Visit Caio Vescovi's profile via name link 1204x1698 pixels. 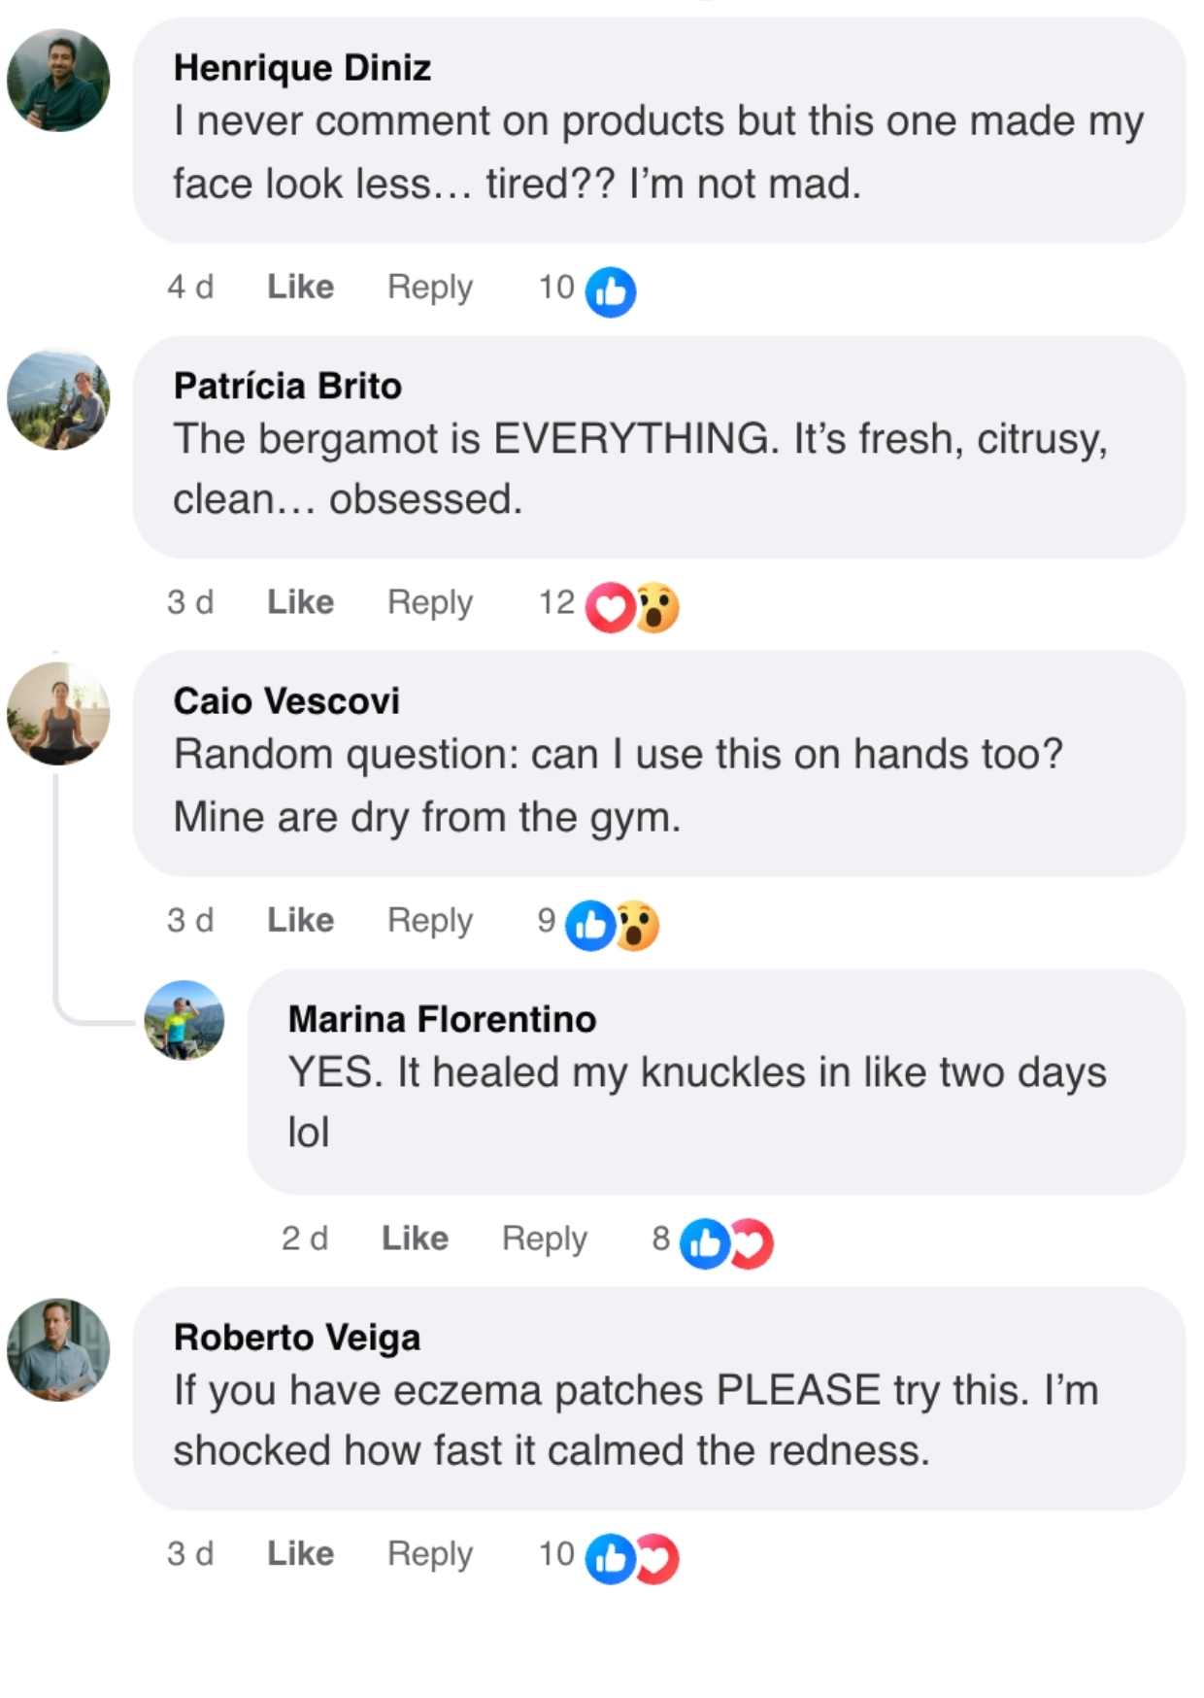point(286,700)
